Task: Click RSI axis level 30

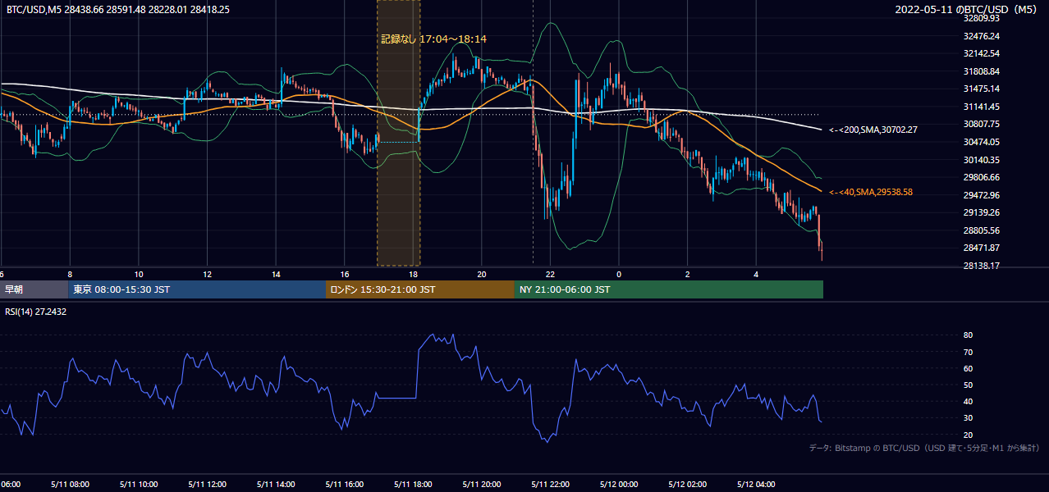Action: [x=968, y=417]
